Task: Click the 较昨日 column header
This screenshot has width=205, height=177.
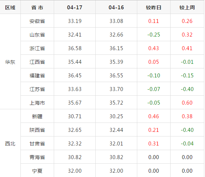Action: pos(154,8)
